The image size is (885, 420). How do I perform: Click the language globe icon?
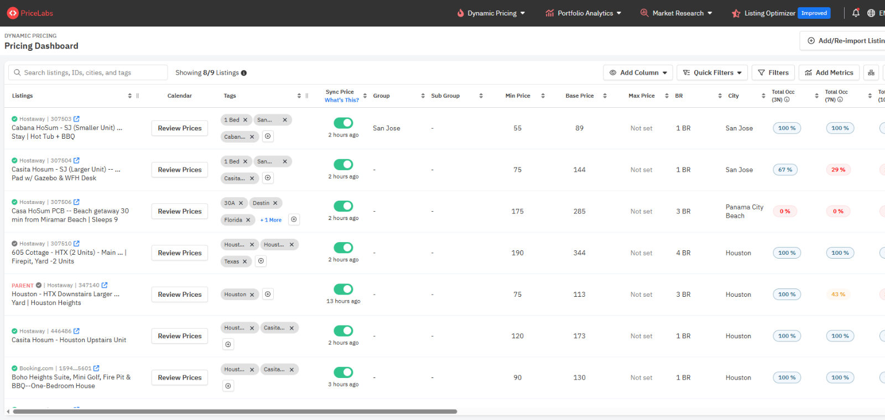[x=871, y=13]
